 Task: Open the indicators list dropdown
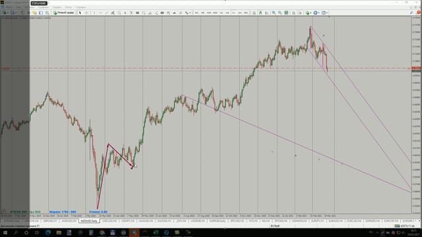tap(309, 13)
